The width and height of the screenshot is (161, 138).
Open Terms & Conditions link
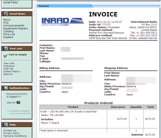point(15,136)
